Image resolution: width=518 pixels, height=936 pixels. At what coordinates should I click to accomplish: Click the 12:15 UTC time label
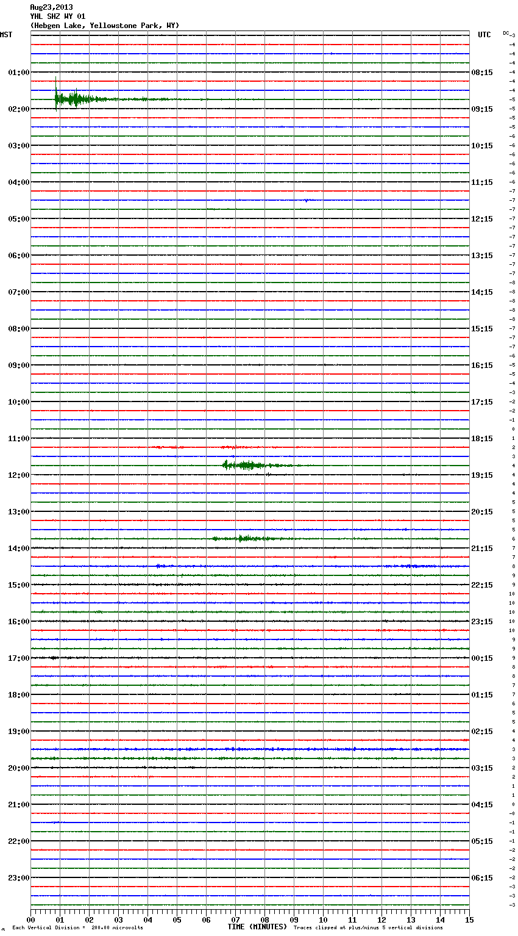[482, 219]
